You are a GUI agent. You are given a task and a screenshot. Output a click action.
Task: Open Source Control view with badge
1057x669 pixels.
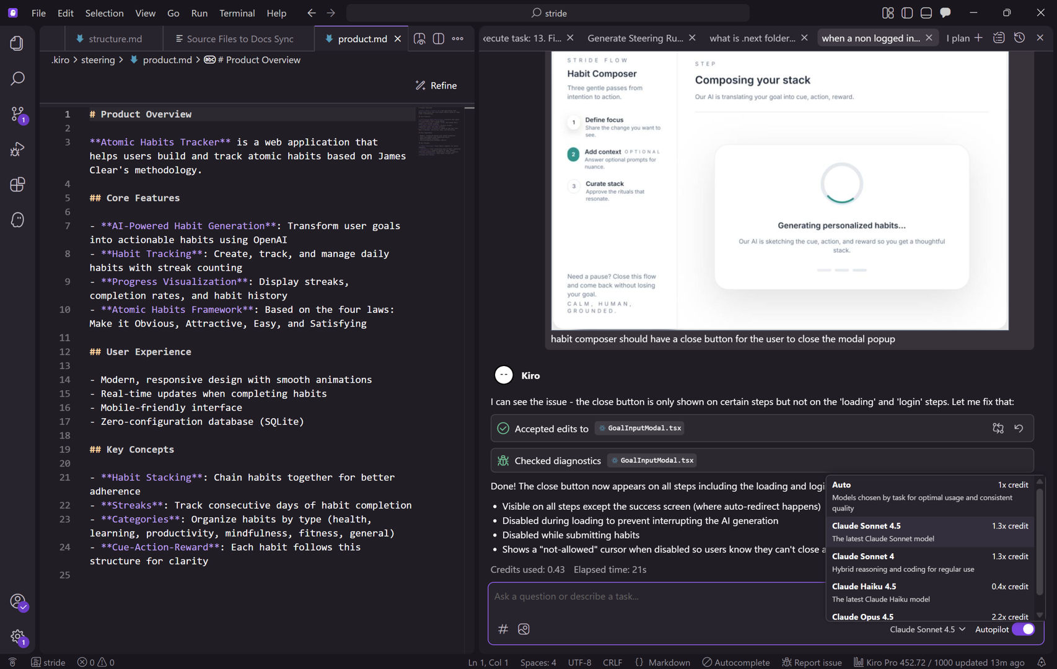point(17,114)
